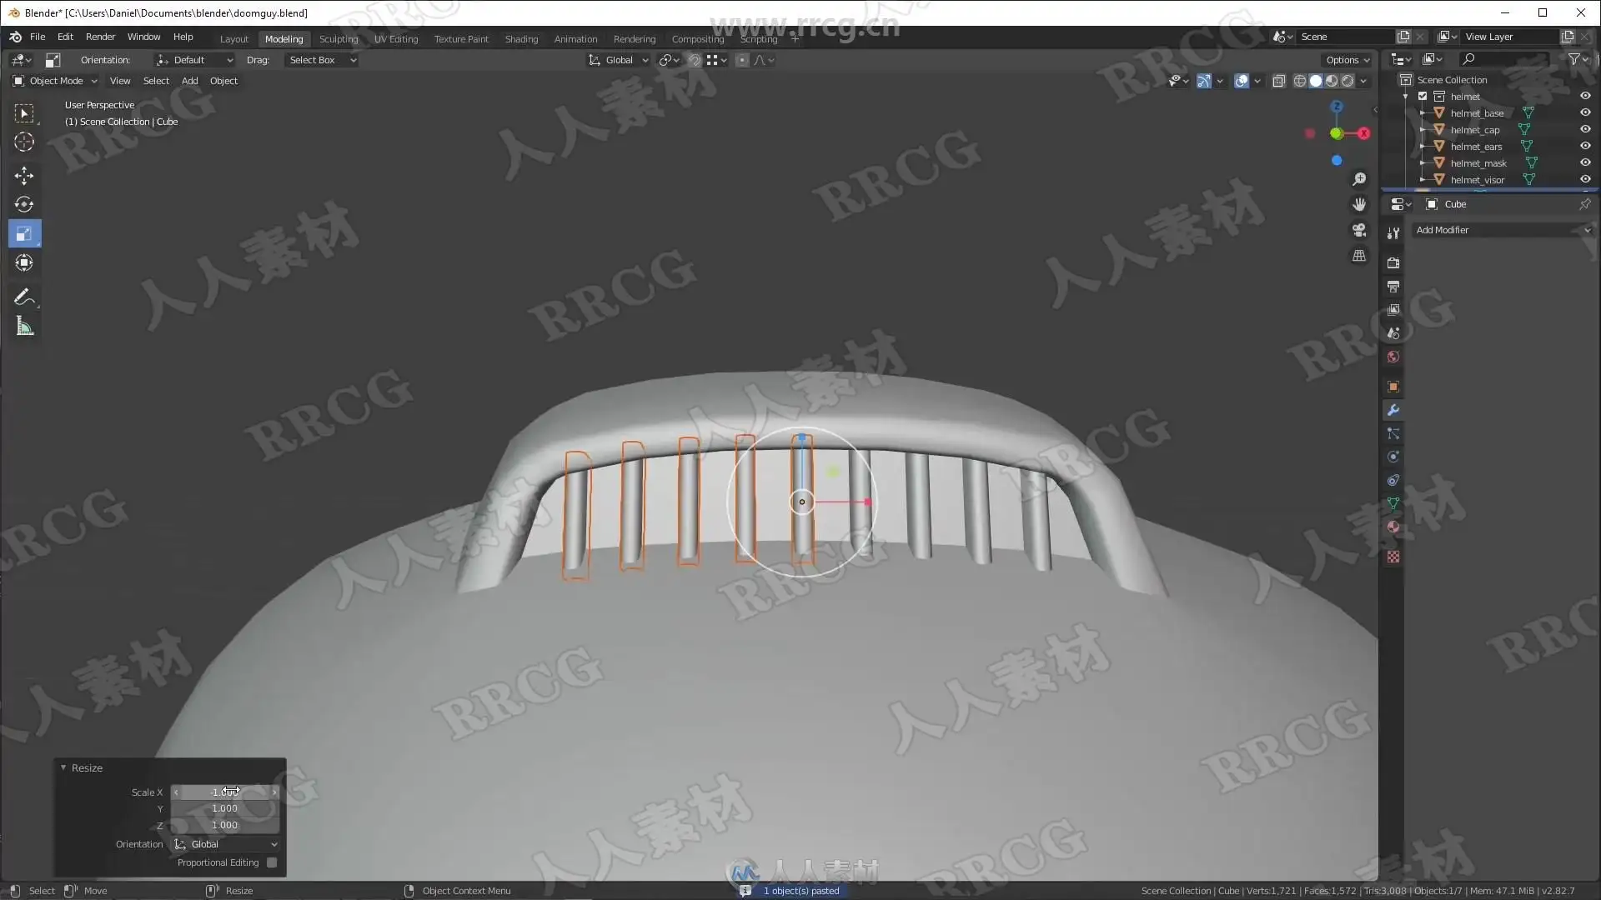Enable Proportional Editing checkbox
This screenshot has width=1601, height=900.
tap(272, 862)
